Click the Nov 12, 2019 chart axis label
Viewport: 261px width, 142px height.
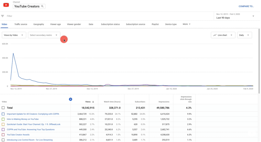(16, 89)
